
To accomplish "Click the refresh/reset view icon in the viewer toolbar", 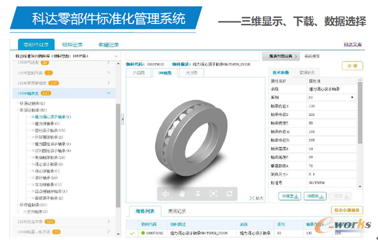I will tap(229, 193).
